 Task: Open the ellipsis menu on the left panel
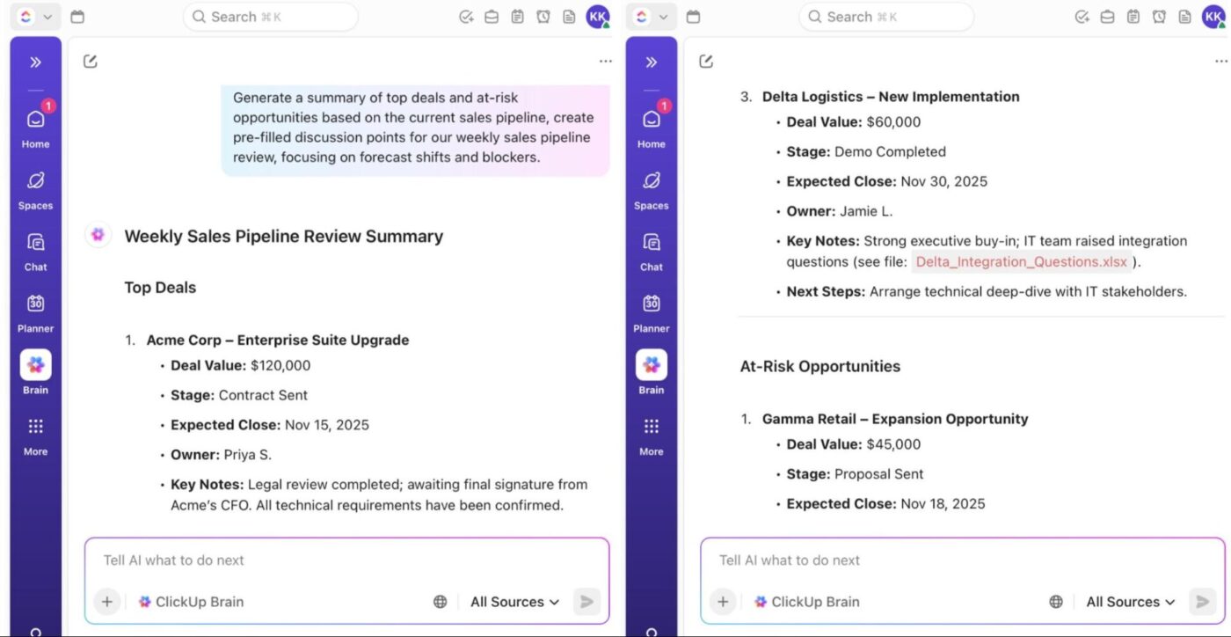pyautogui.click(x=605, y=61)
